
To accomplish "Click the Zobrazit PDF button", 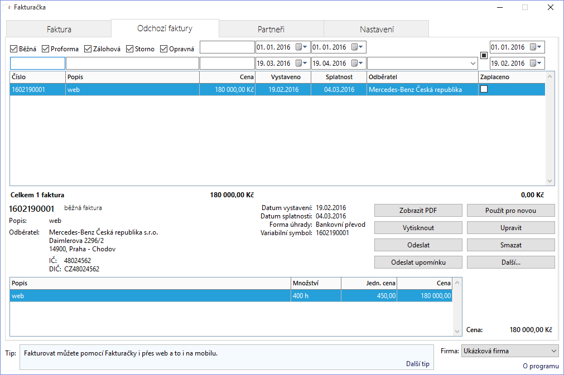I will tap(418, 211).
